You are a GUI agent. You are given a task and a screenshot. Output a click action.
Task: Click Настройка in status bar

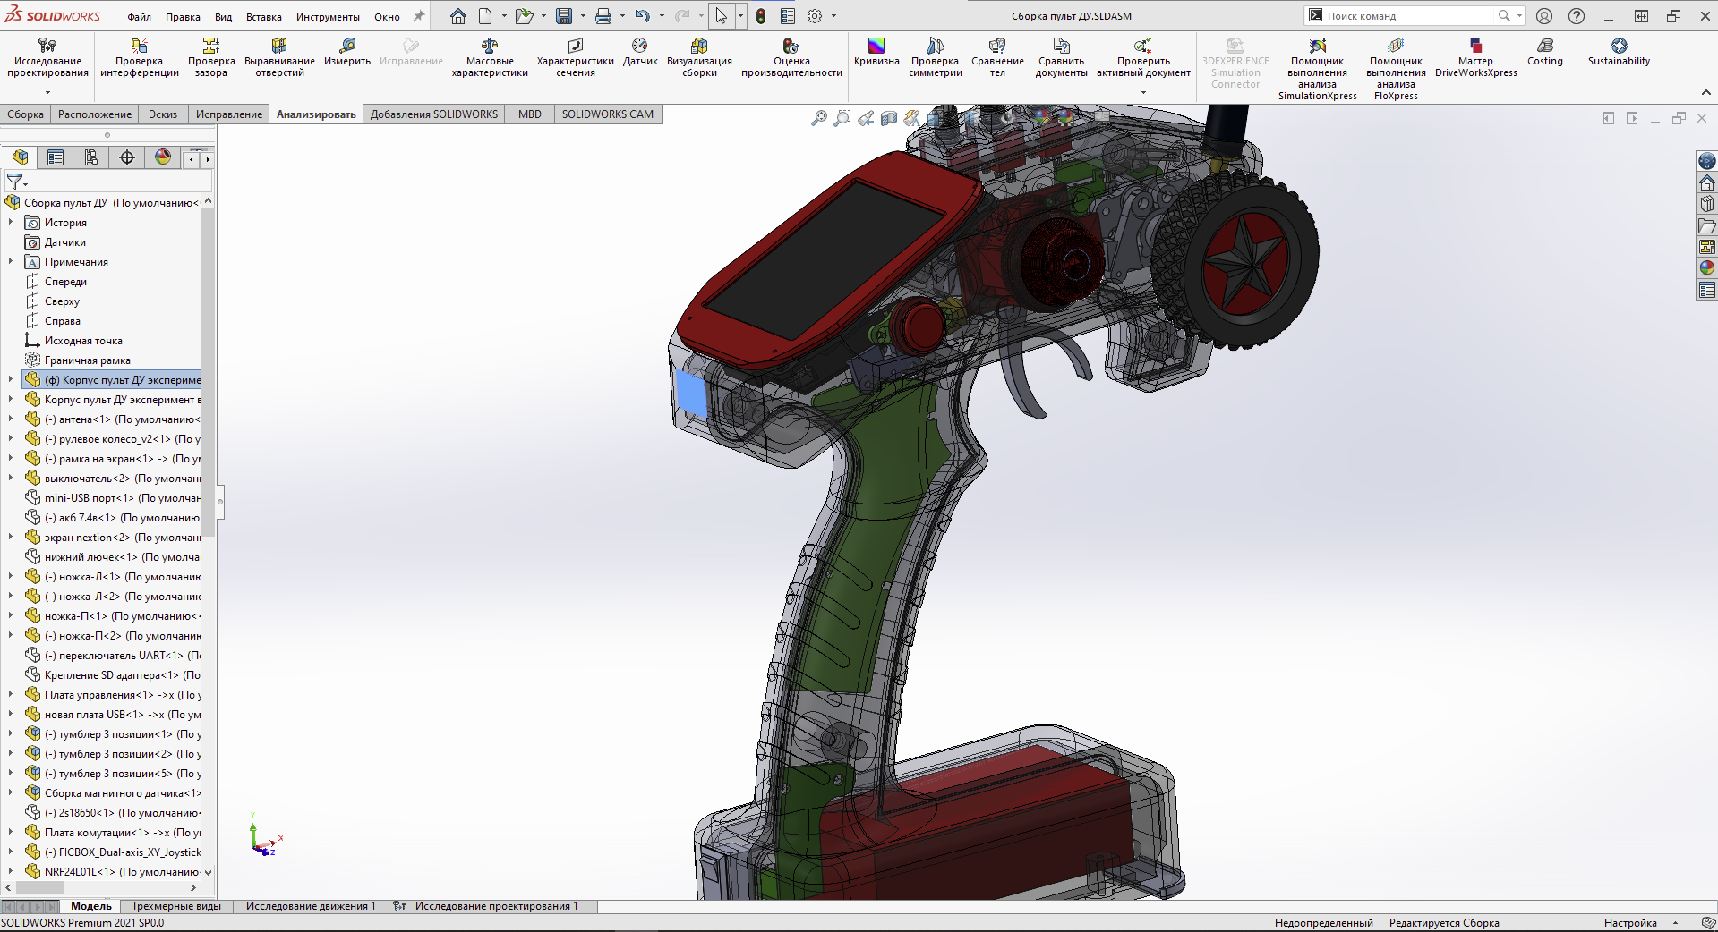1630,923
